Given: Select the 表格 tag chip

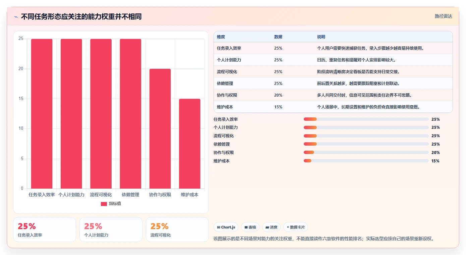Looking at the screenshot, I should pyautogui.click(x=250, y=227).
